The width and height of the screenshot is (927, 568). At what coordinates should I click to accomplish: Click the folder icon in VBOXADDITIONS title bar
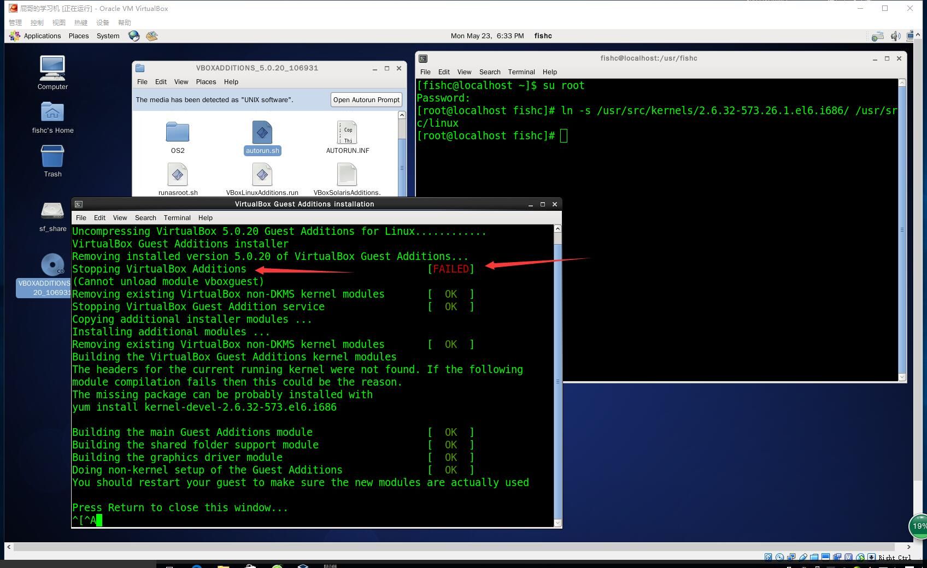click(x=140, y=68)
